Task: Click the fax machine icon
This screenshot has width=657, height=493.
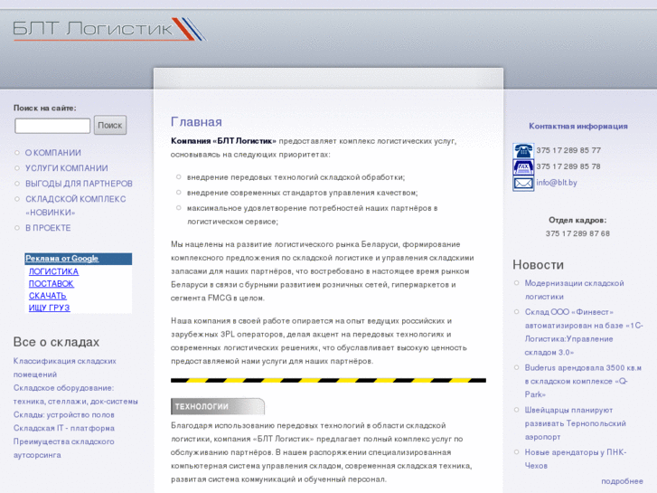Action: pyautogui.click(x=523, y=167)
